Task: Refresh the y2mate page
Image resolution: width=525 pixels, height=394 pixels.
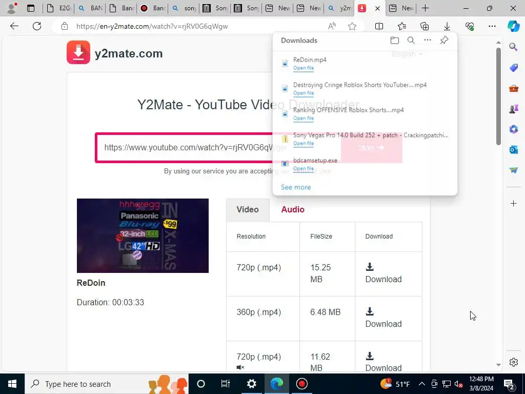Action: coord(37,26)
